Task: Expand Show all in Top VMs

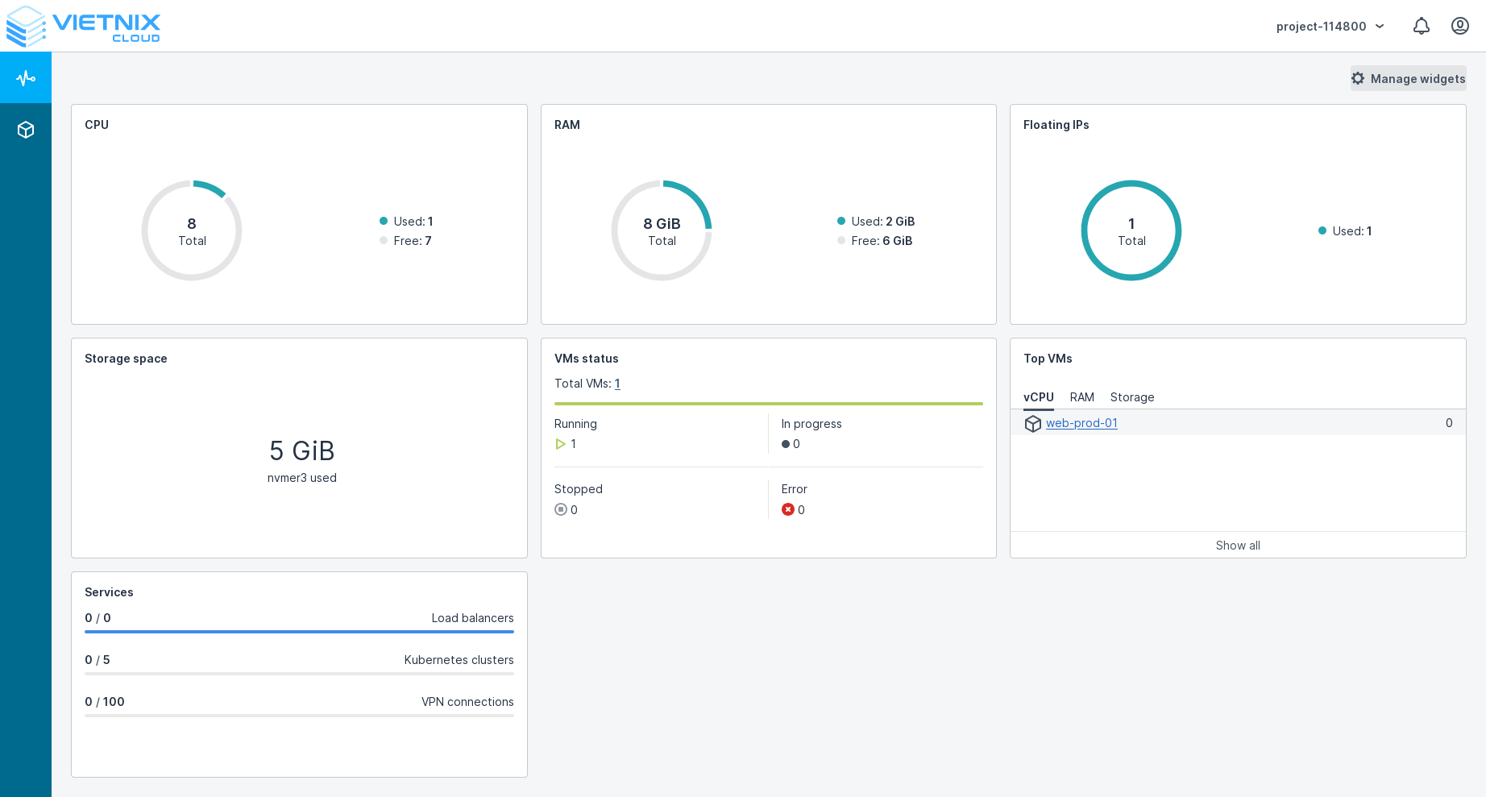Action: pyautogui.click(x=1237, y=545)
